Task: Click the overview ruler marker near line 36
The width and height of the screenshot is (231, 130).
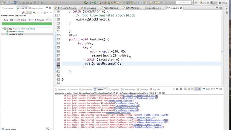Action: click(222, 52)
